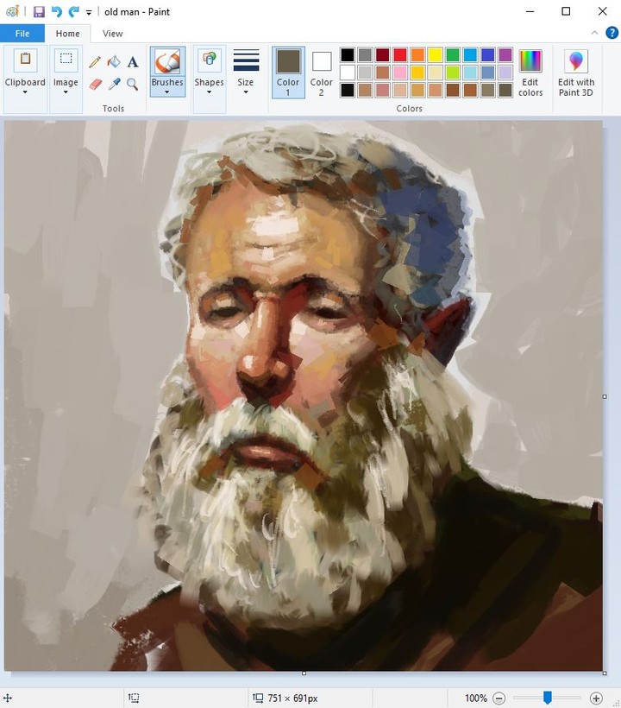The height and width of the screenshot is (708, 621).
Task: Click the Paint application icon in title bar
Action: coord(12,11)
